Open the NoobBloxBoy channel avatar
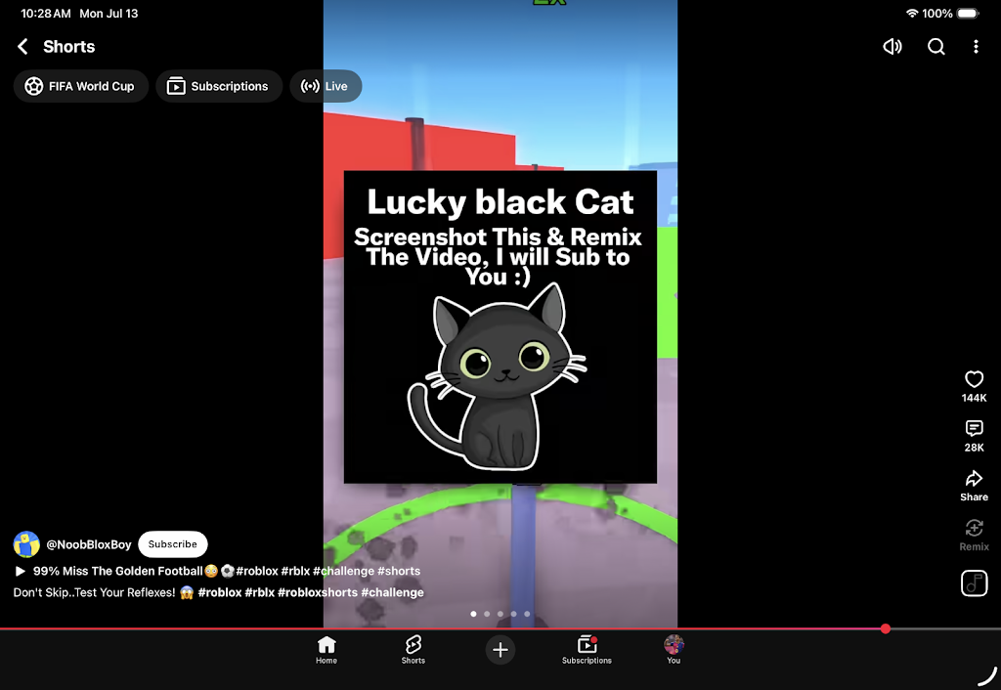 pyautogui.click(x=26, y=543)
